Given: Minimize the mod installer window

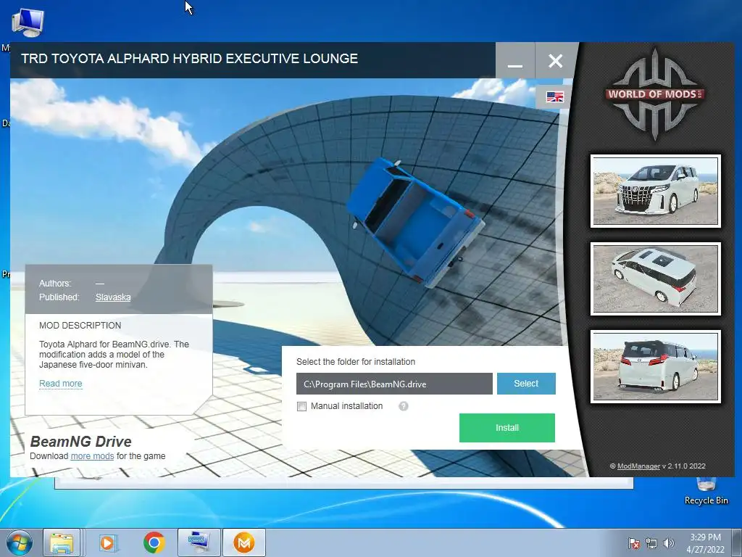Looking at the screenshot, I should click(x=515, y=60).
